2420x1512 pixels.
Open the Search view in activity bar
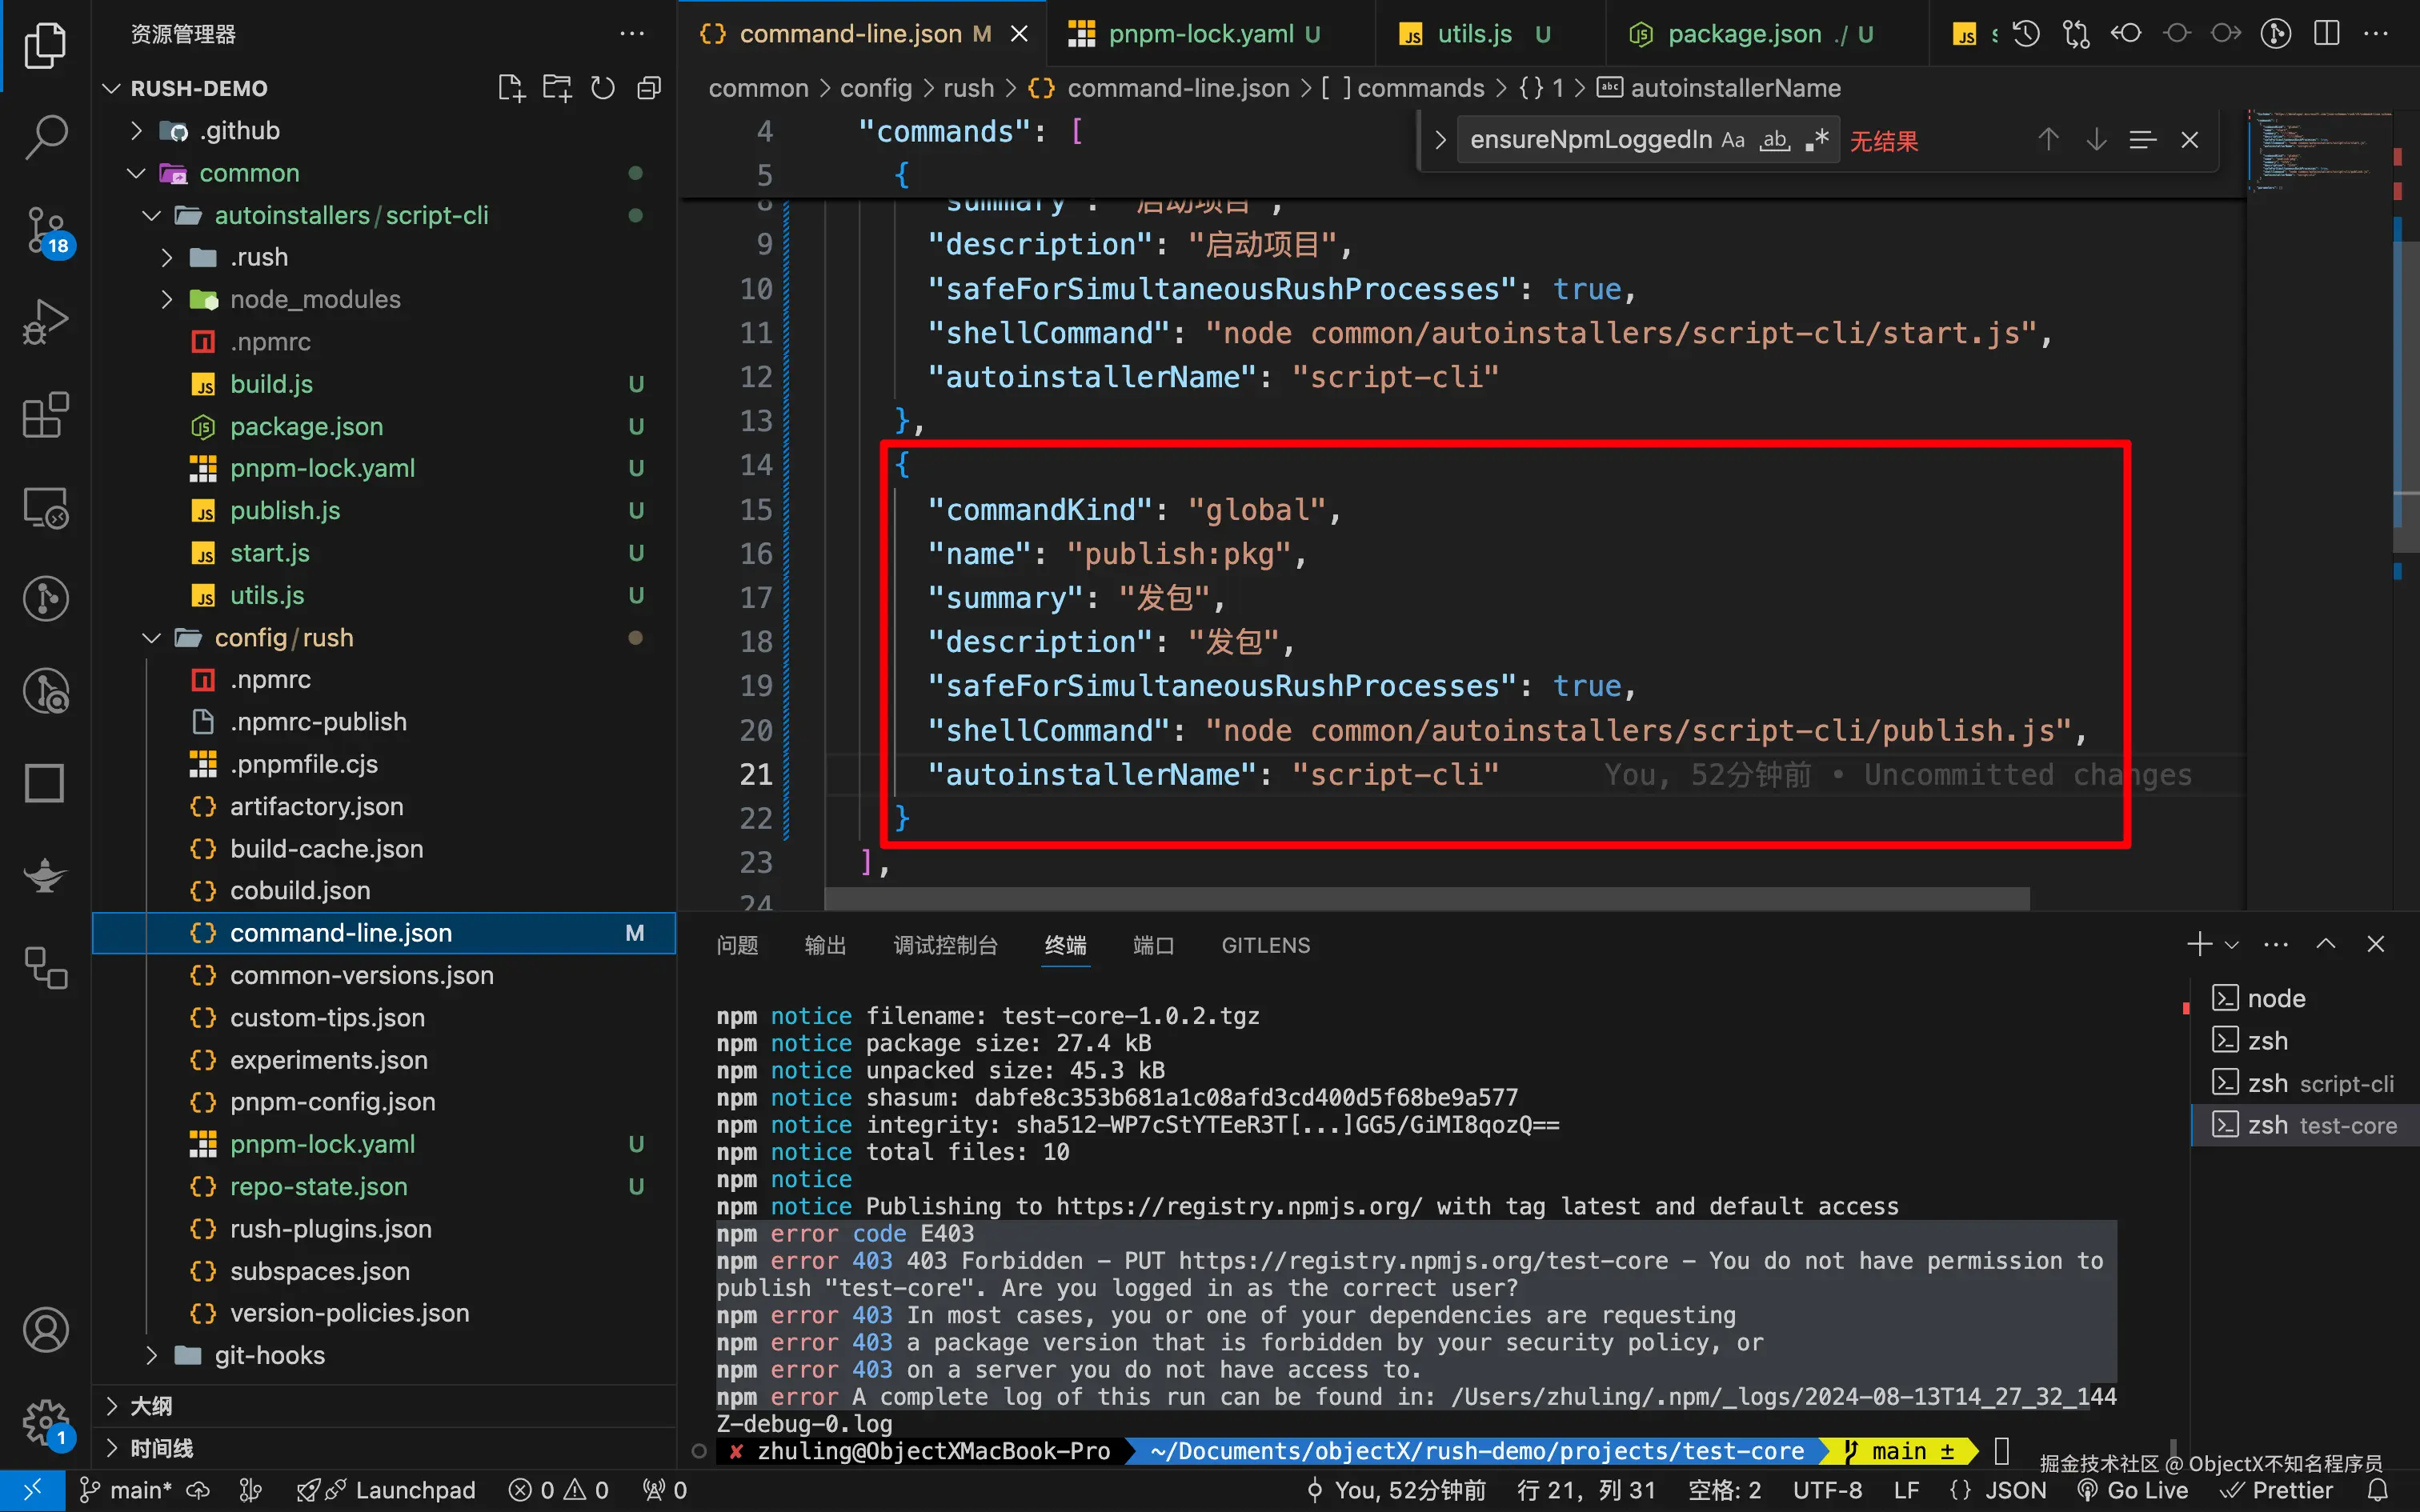coord(45,136)
